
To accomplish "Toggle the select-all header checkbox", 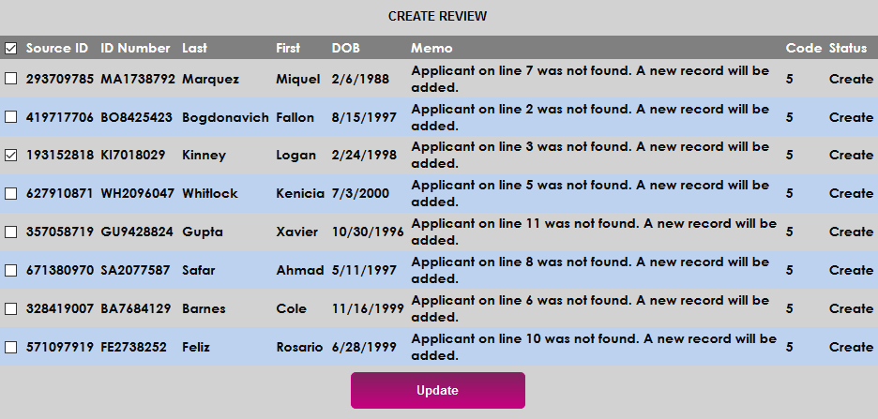I will tap(10, 48).
